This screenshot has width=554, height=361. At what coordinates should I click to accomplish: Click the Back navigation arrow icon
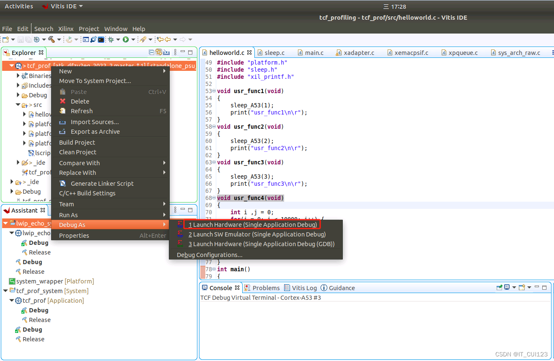(x=168, y=39)
